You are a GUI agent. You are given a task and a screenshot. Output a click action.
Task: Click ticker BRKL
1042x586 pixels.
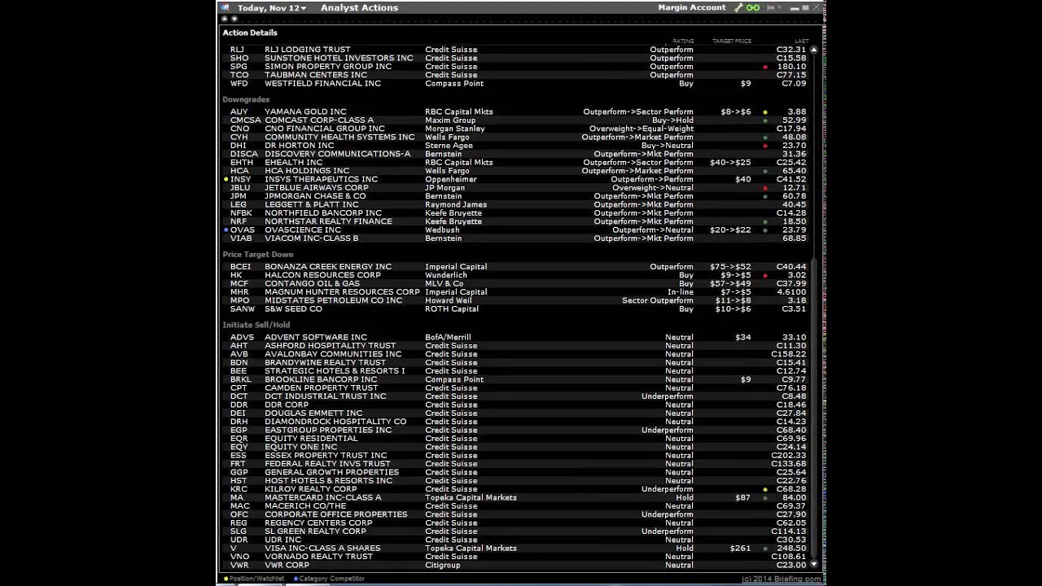click(241, 379)
